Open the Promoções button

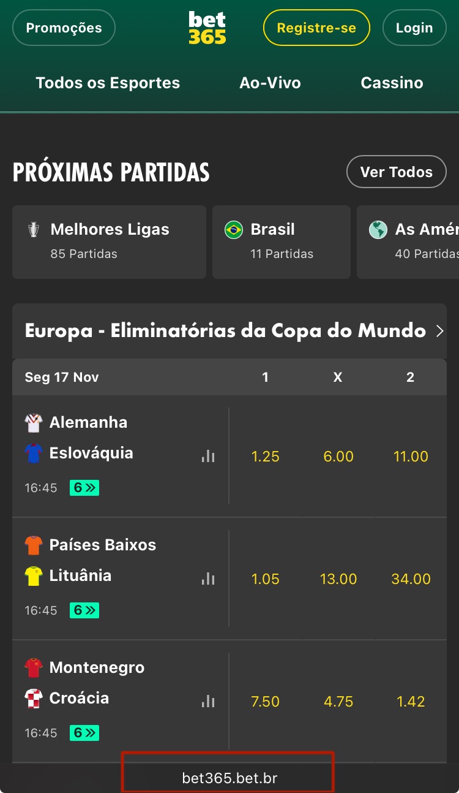[x=64, y=28]
